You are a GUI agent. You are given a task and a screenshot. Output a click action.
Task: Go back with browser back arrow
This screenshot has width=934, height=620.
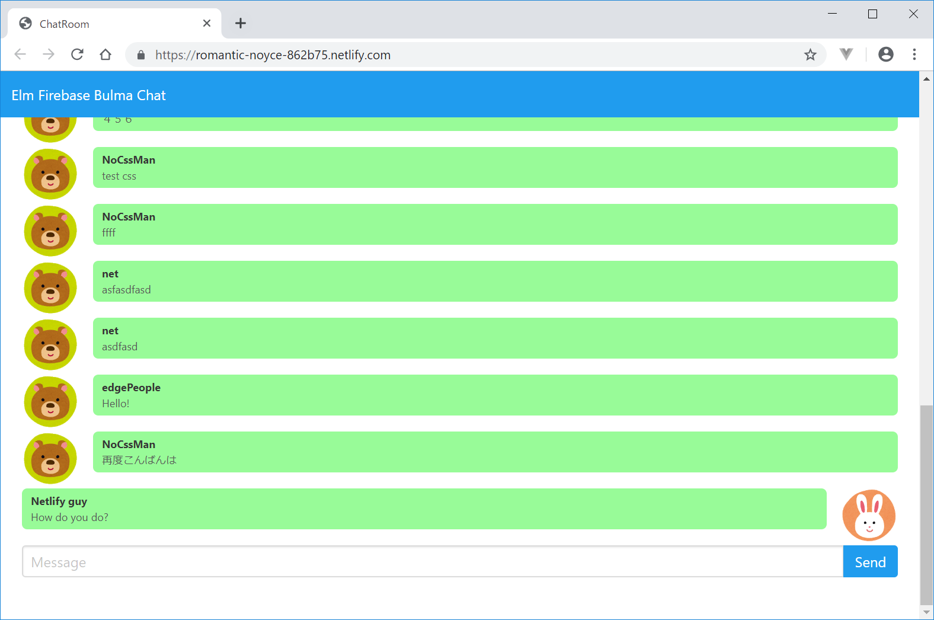[x=20, y=55]
